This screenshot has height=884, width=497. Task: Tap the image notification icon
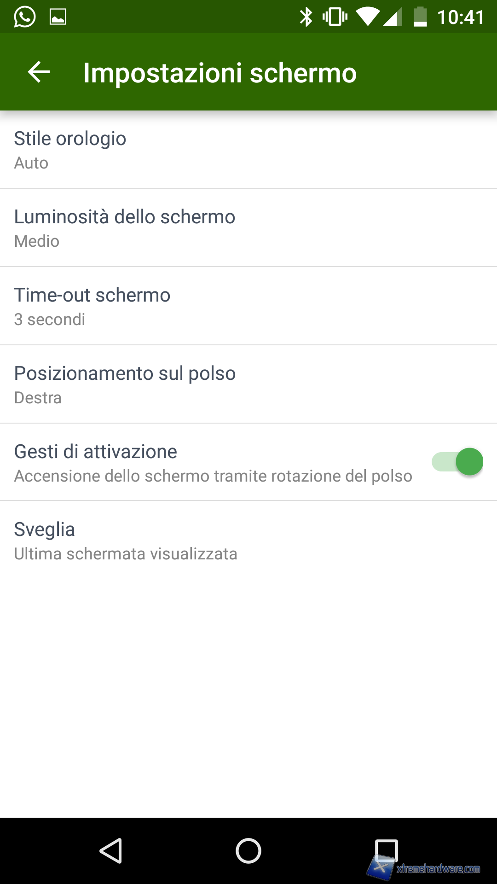[58, 17]
